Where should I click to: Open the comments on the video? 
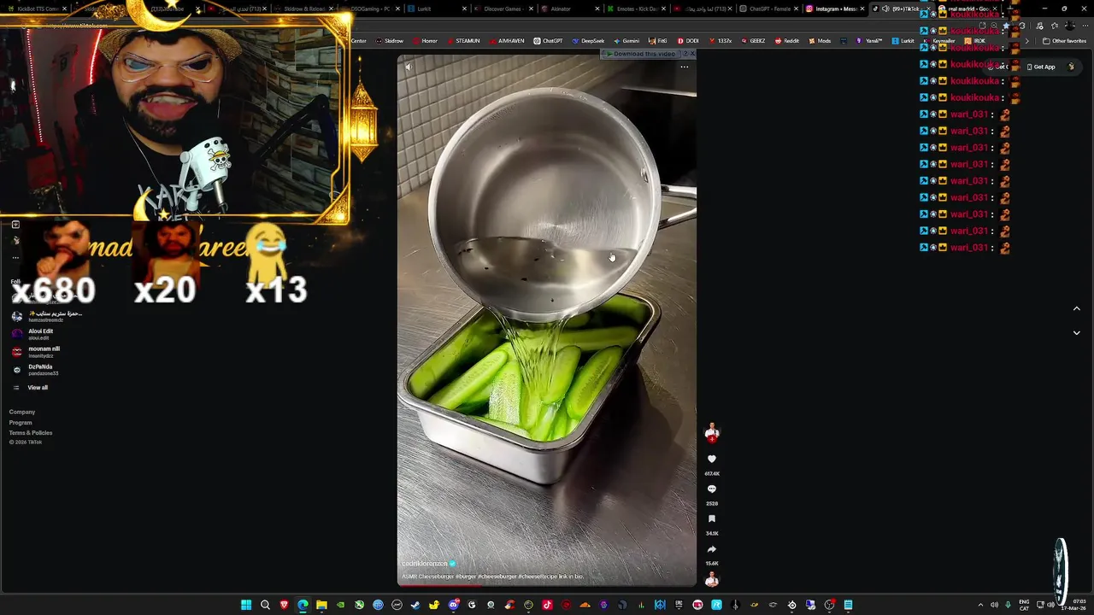pos(711,489)
